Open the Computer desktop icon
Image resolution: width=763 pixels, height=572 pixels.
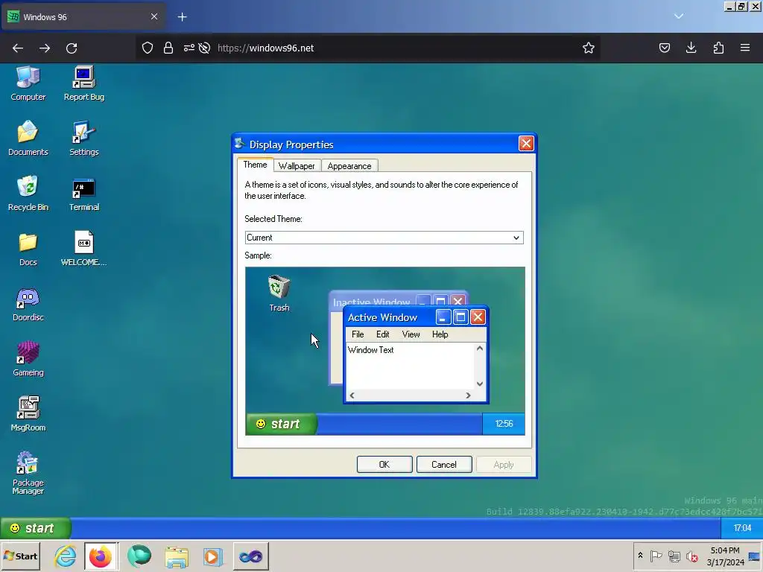point(28,83)
